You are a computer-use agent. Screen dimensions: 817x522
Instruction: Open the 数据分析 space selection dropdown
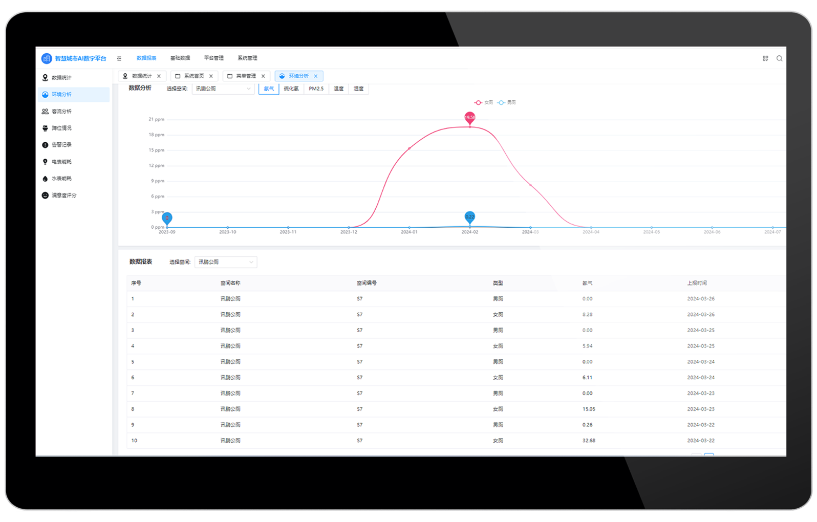[223, 89]
